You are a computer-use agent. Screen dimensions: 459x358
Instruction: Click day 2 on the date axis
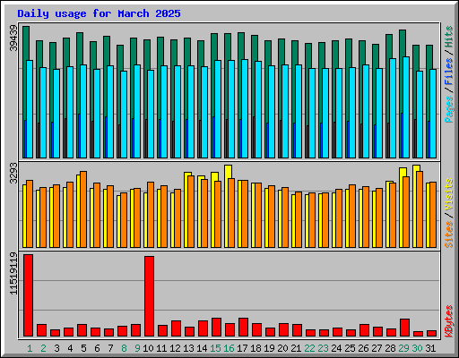(43, 348)
